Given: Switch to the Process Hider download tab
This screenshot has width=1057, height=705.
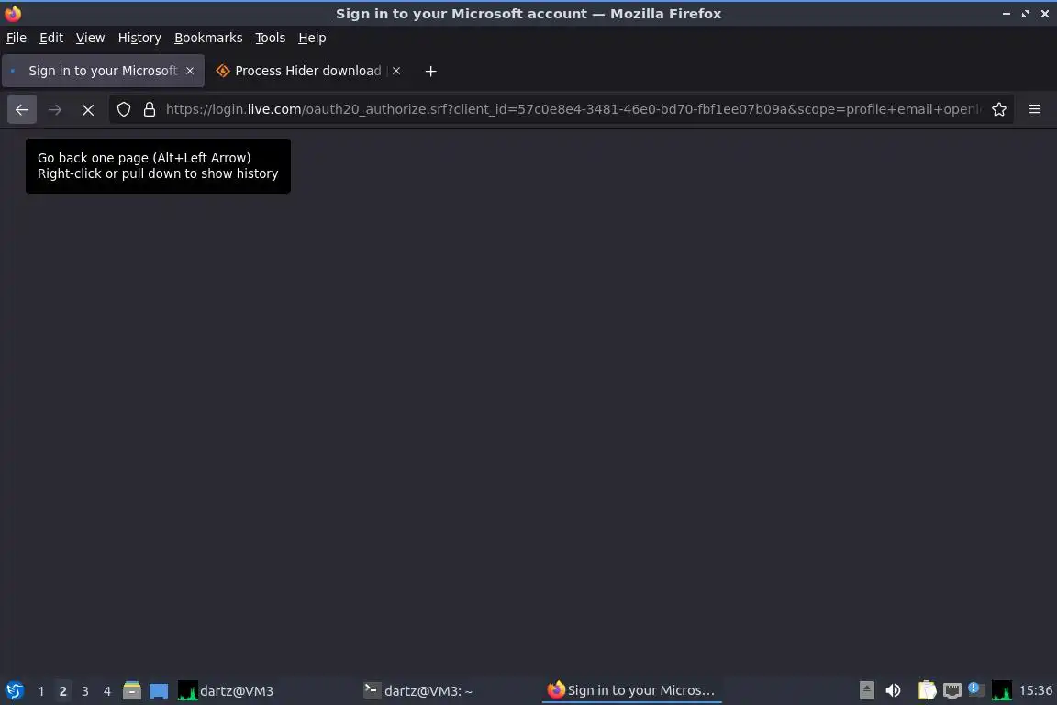Looking at the screenshot, I should [308, 71].
